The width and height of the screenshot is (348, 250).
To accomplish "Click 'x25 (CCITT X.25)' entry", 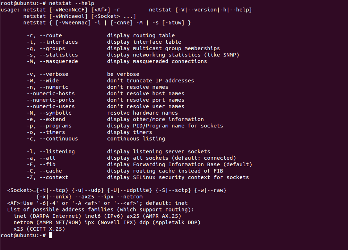I will click(x=39, y=229).
